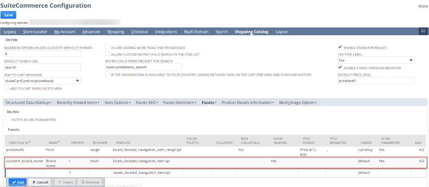Image resolution: width=429 pixels, height=187 pixels.
Task: Open the Add To Cart Behavior dropdown
Action: click(x=43, y=81)
